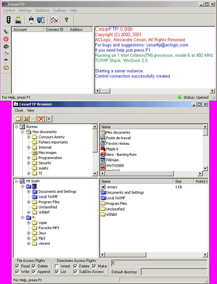This screenshot has width=217, height=284.
Task: Click the red X delete toolbar icon
Action: [x=41, y=119]
